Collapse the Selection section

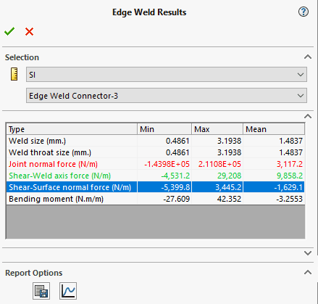point(308,57)
